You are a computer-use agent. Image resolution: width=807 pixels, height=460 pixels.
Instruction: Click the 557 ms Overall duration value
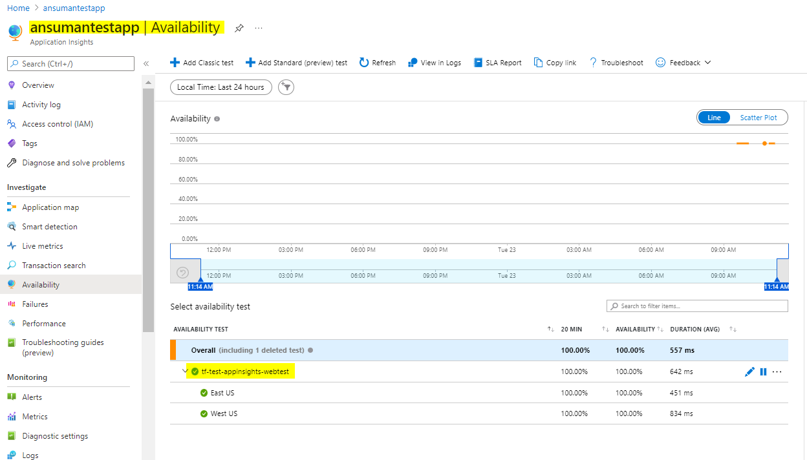tap(682, 350)
